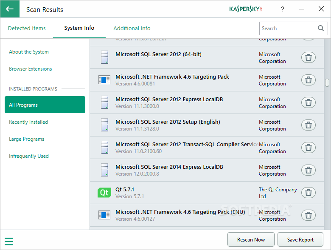Show Browser Extensions list
331x250 pixels.
[x=31, y=69]
